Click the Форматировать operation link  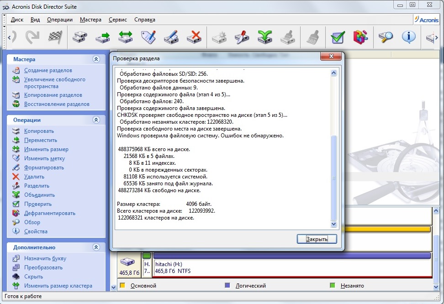point(44,168)
